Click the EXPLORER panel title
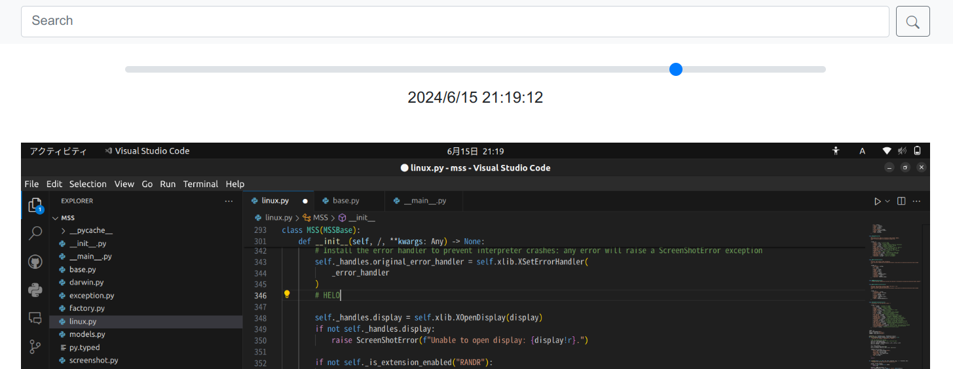 tap(77, 202)
